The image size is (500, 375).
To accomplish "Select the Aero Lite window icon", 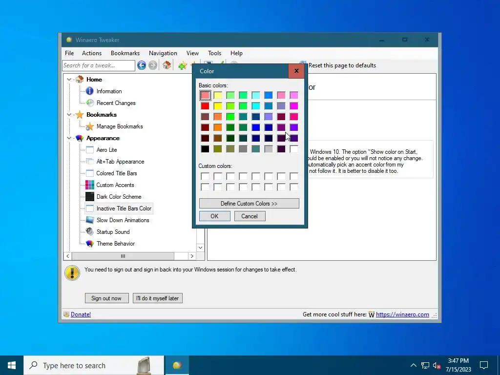I will (90, 150).
